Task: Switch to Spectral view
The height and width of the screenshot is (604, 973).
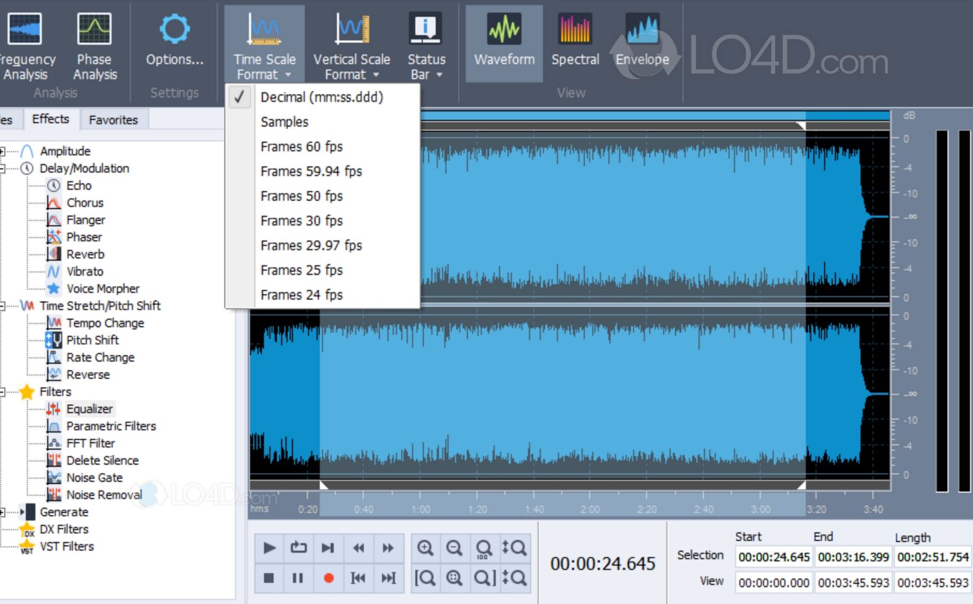Action: [x=575, y=42]
